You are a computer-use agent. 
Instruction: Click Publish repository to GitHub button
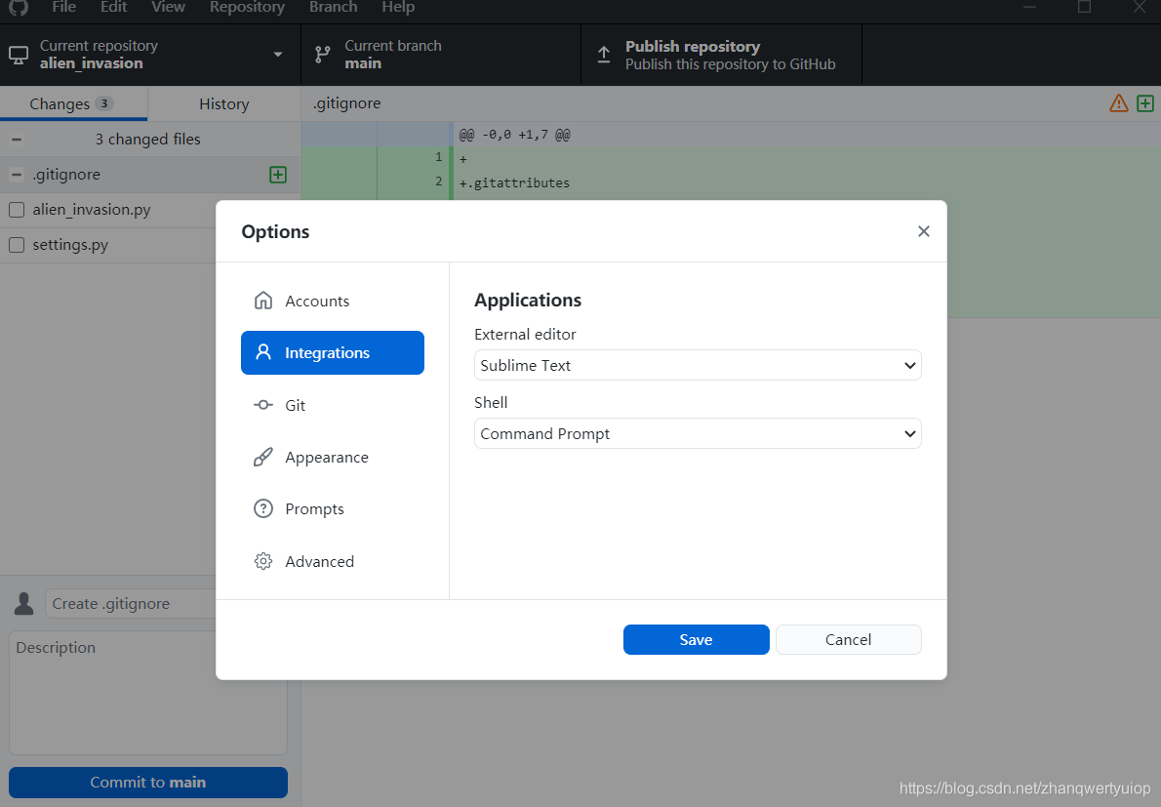click(x=722, y=55)
